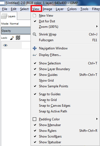This screenshot has height=146, width=100.
Task: Open the File menu
Action: (x=5, y=9)
